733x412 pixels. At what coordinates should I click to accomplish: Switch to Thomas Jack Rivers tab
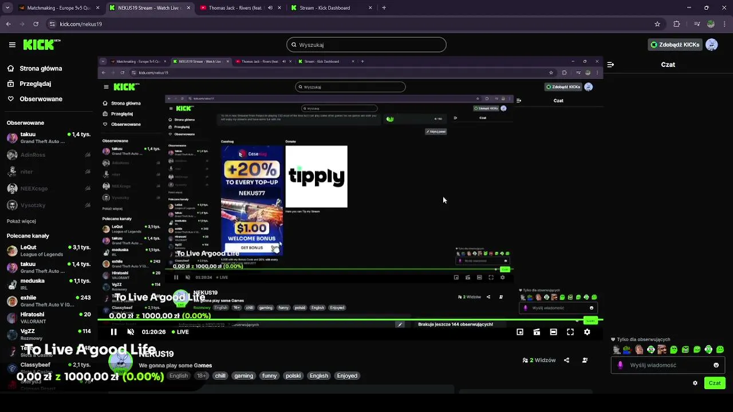pos(235,8)
